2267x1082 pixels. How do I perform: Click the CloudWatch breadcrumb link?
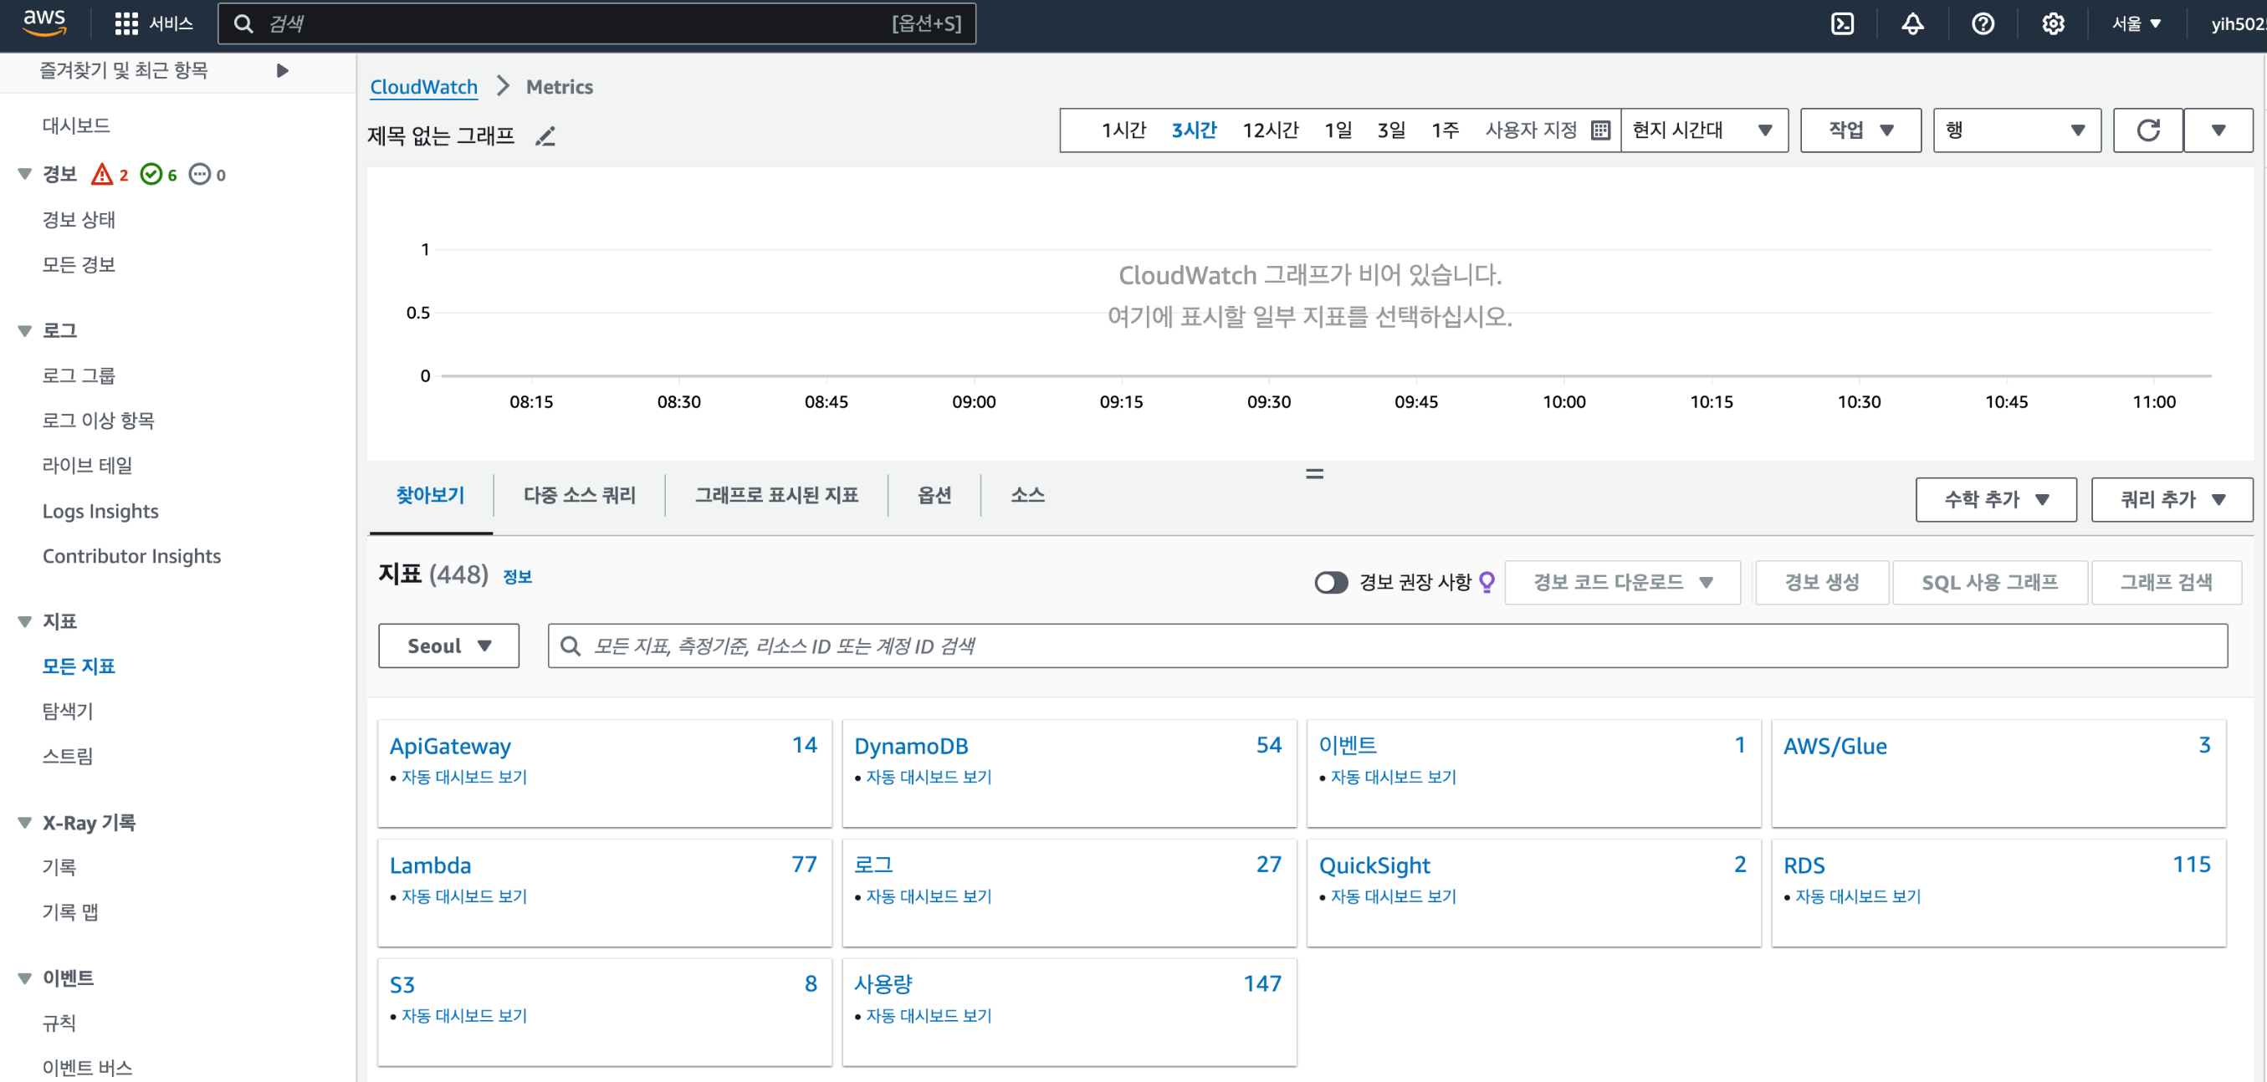pos(423,87)
